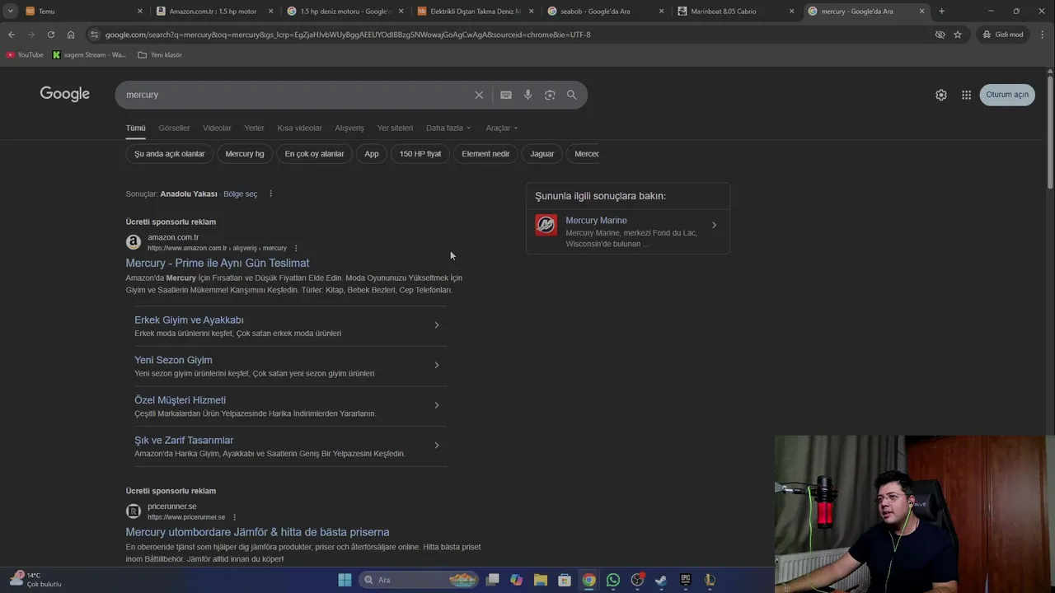Open League of Legends taskbar icon

click(710, 580)
